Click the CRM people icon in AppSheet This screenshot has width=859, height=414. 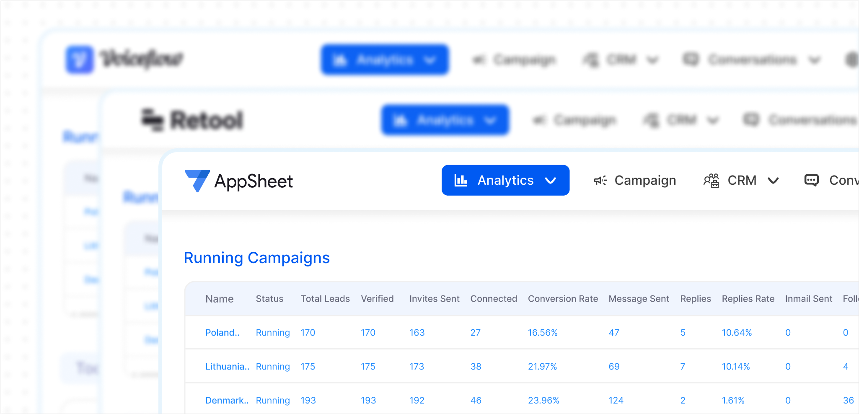711,181
